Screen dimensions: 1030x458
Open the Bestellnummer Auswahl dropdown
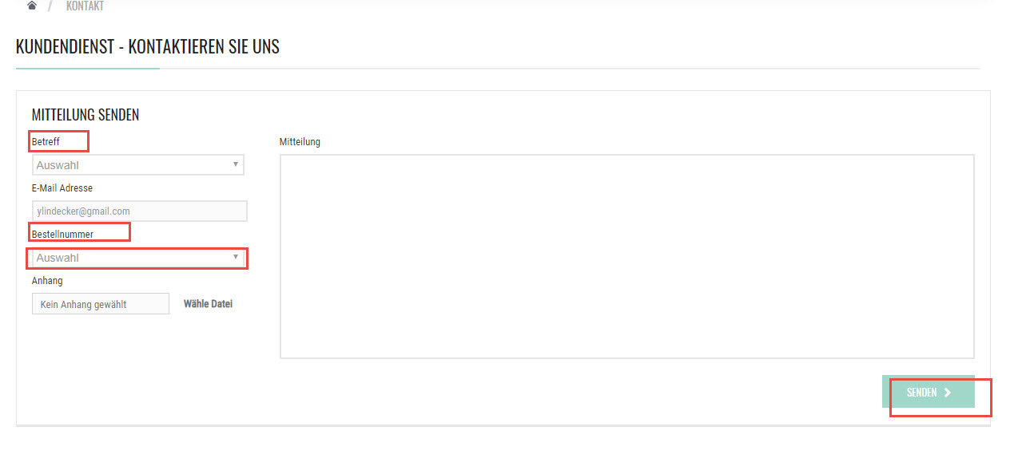coord(132,258)
